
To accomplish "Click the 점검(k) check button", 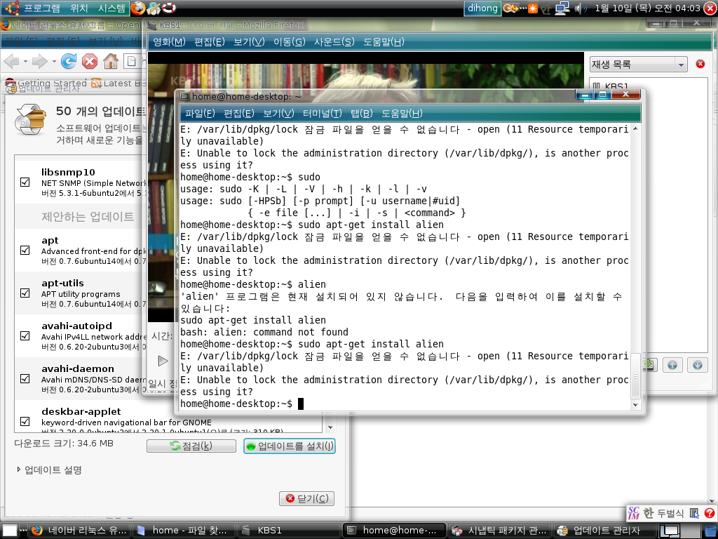I will pyautogui.click(x=191, y=446).
